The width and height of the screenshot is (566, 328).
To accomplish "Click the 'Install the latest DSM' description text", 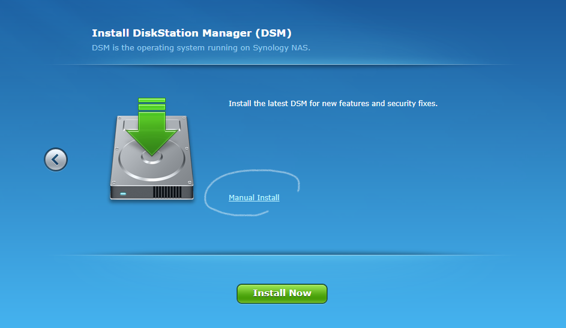I will tap(333, 104).
